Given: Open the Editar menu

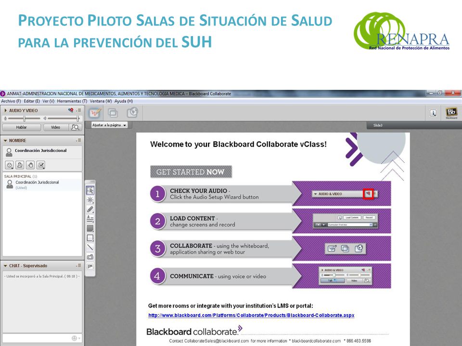Looking at the screenshot, I should 32,101.
